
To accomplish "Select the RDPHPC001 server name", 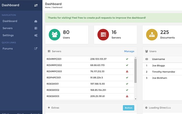I will (54, 78).
